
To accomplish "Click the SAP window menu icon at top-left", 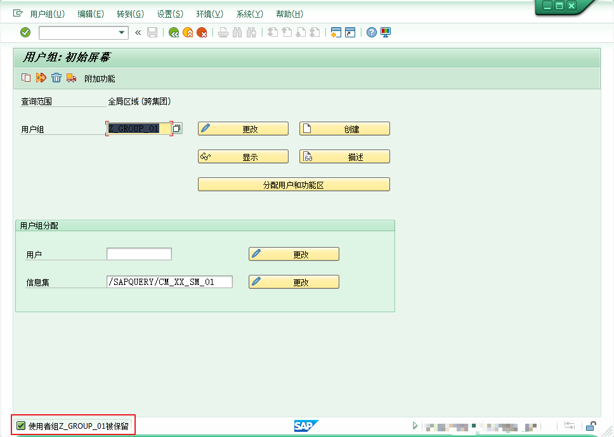I will [18, 14].
